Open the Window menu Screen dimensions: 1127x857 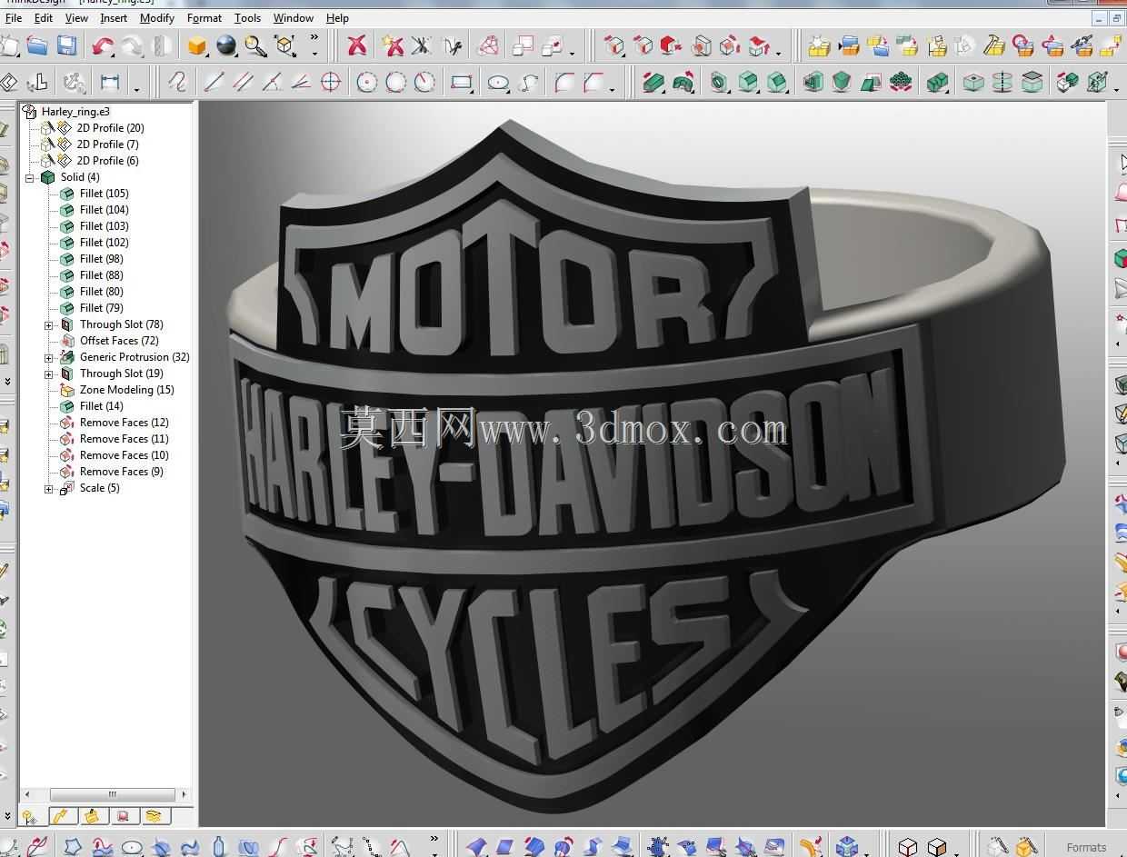coord(294,17)
